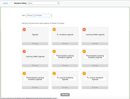The image size is (130, 99).
Task: Click the red link icon on Agenda card
Action: pos(24,29)
